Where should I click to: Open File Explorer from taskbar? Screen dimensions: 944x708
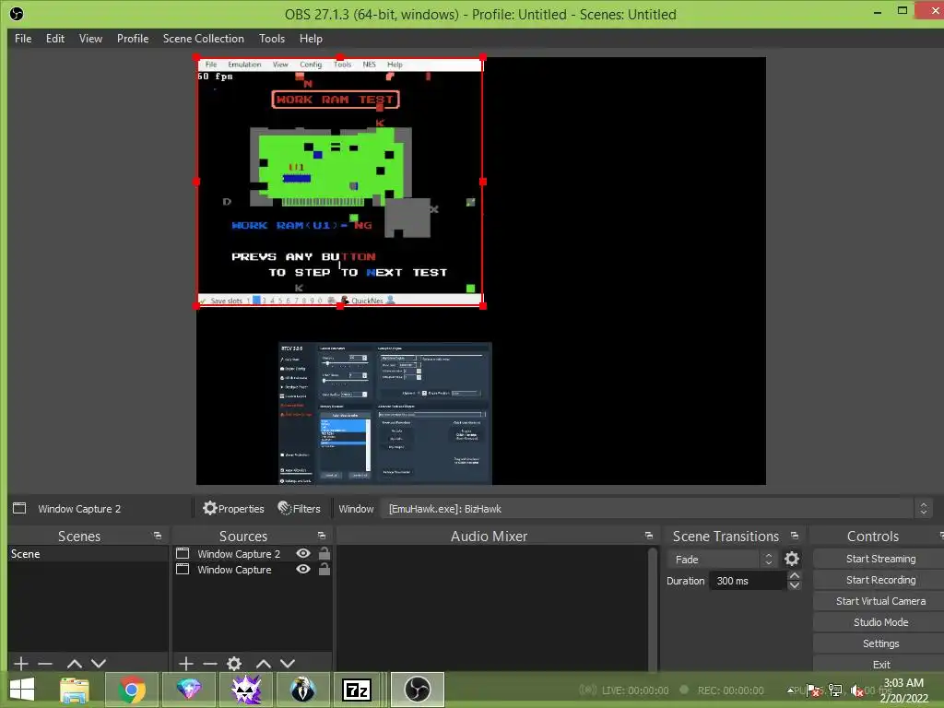point(74,690)
